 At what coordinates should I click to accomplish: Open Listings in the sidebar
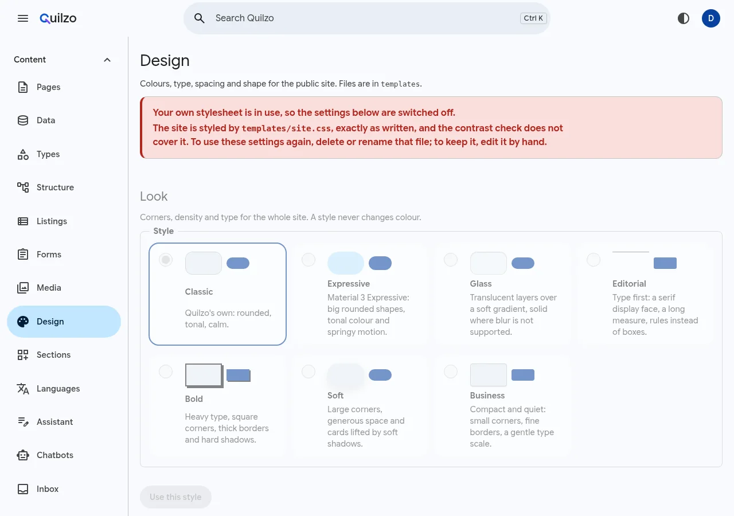pyautogui.click(x=64, y=221)
